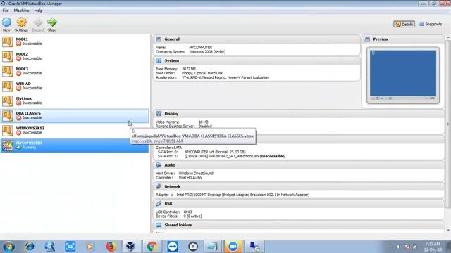Click the Shared folders section icon
This screenshot has width=451, height=253.
click(x=159, y=225)
